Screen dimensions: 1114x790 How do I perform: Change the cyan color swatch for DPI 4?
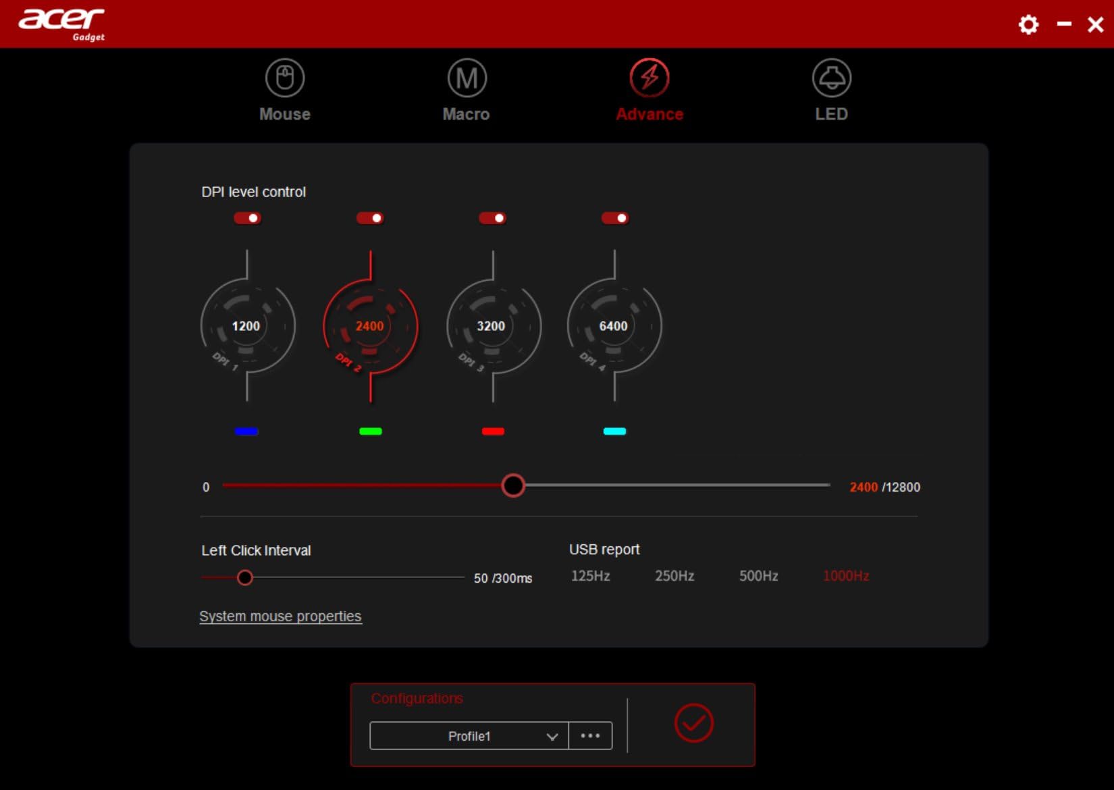coord(614,431)
